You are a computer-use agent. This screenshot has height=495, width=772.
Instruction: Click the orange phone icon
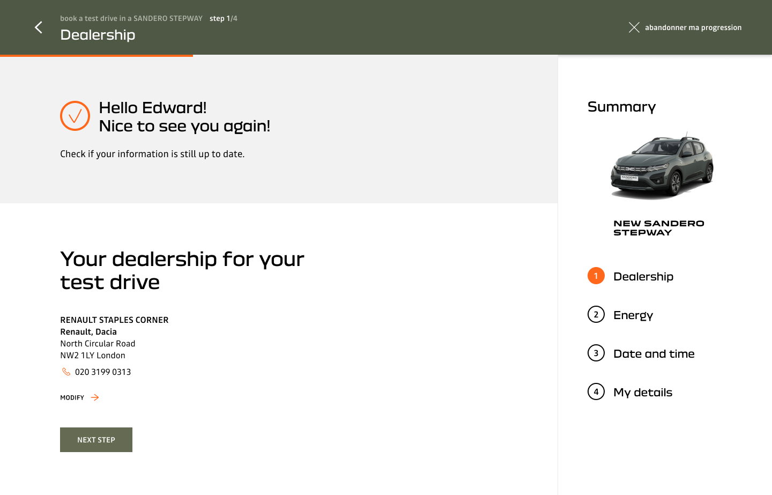pyautogui.click(x=66, y=372)
